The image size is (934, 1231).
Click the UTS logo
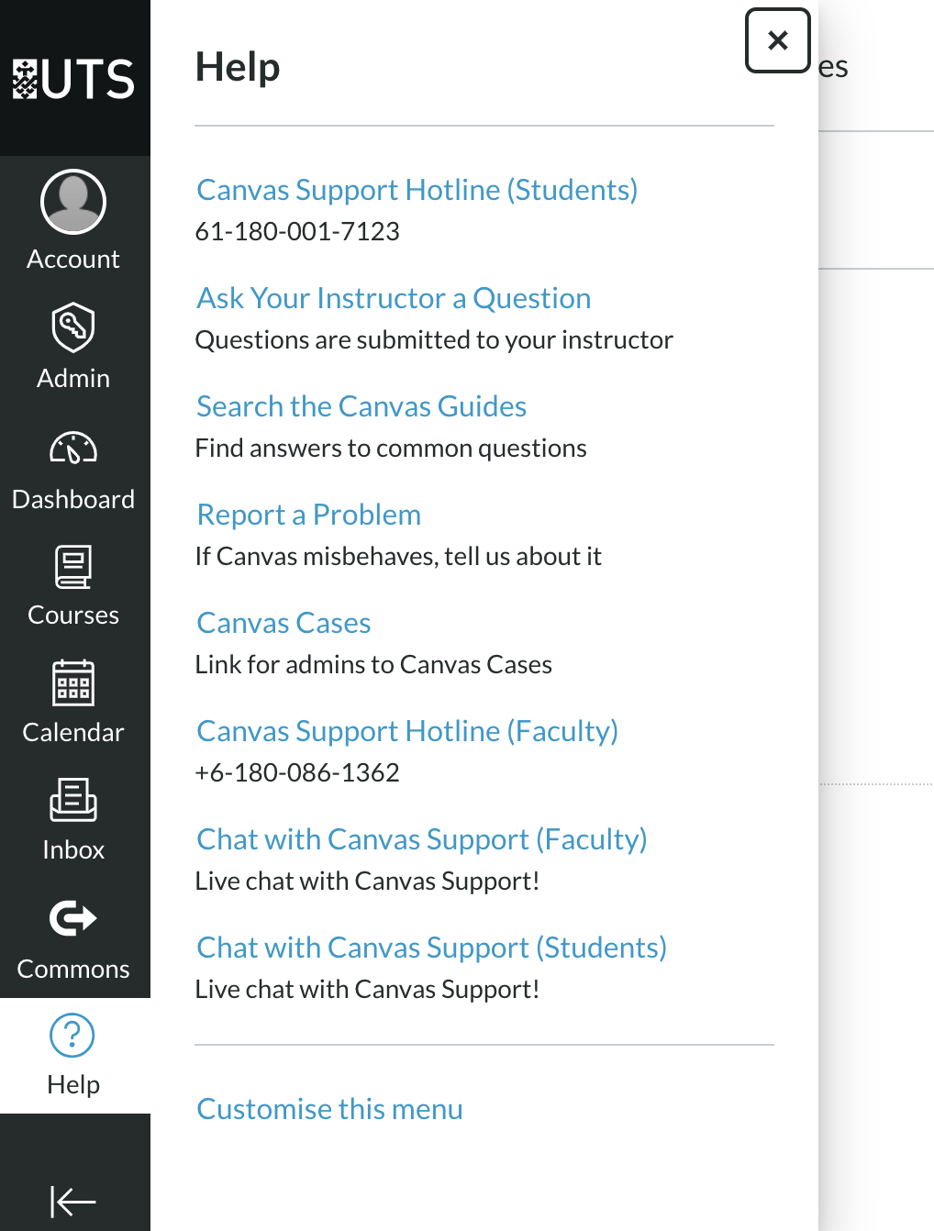click(73, 79)
